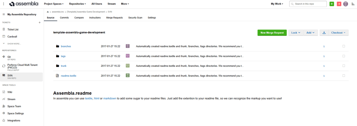Open the user avatar menu in header
This screenshot has width=357, height=126.
coord(346,4)
